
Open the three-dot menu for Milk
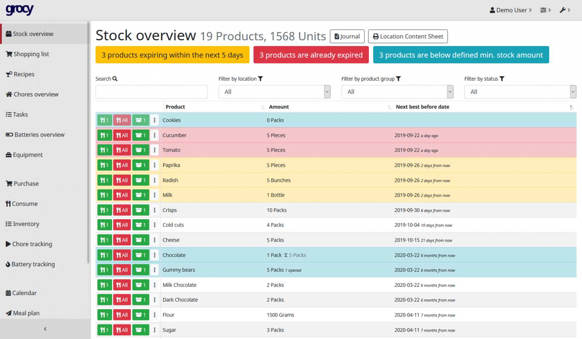155,195
